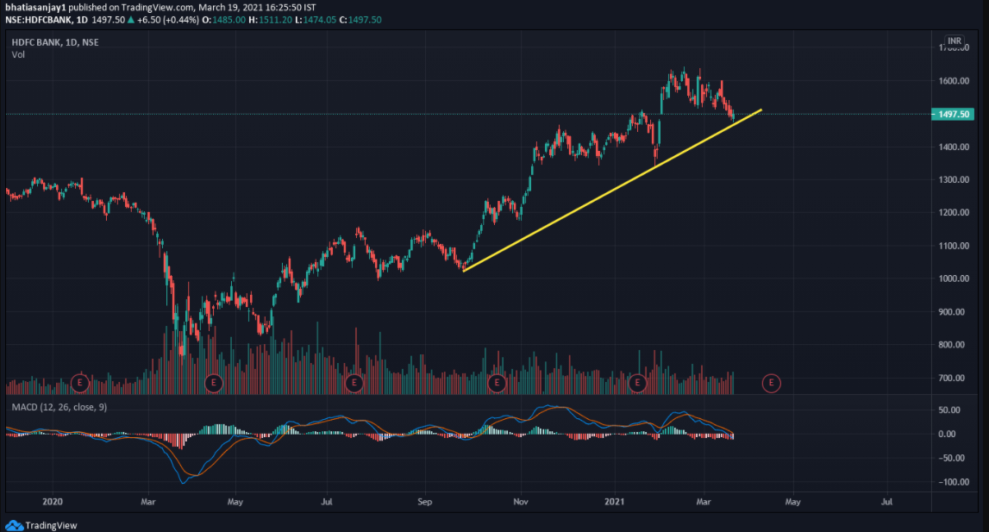989x532 pixels.
Task: Click the 2020 label on time axis
Action: click(53, 502)
